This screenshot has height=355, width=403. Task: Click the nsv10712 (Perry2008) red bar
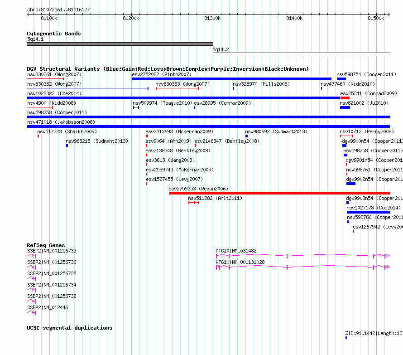[346, 136]
